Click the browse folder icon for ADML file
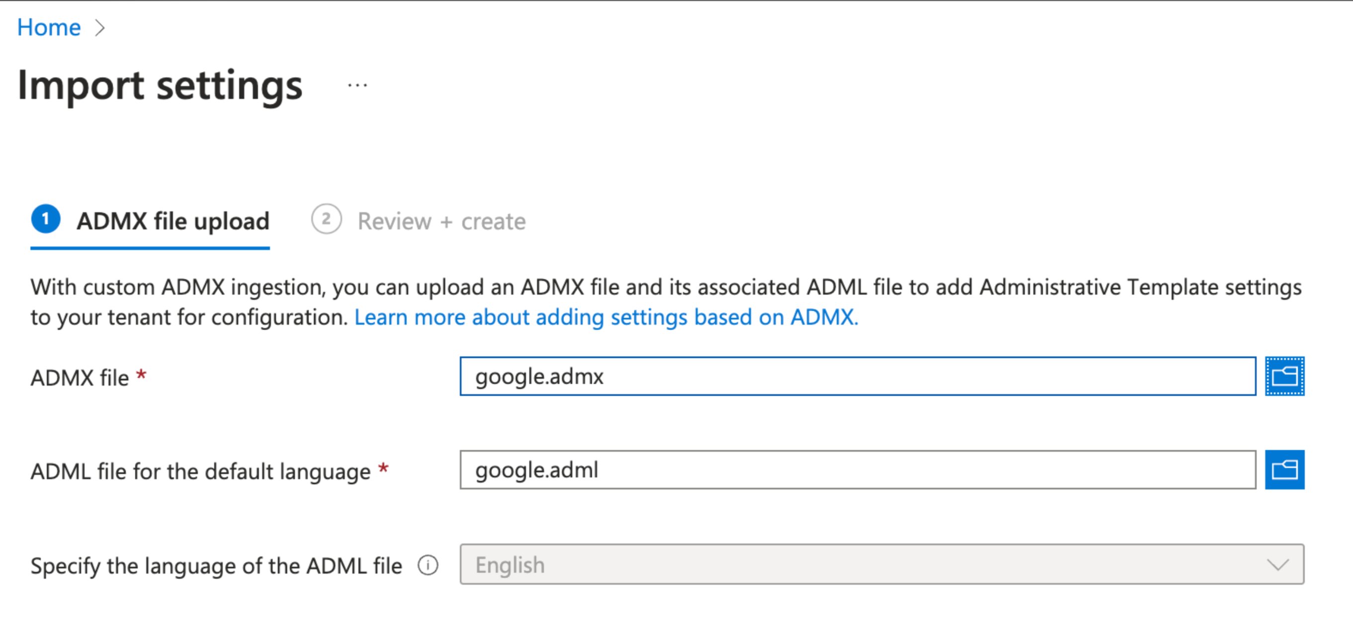The width and height of the screenshot is (1353, 637). click(x=1284, y=470)
